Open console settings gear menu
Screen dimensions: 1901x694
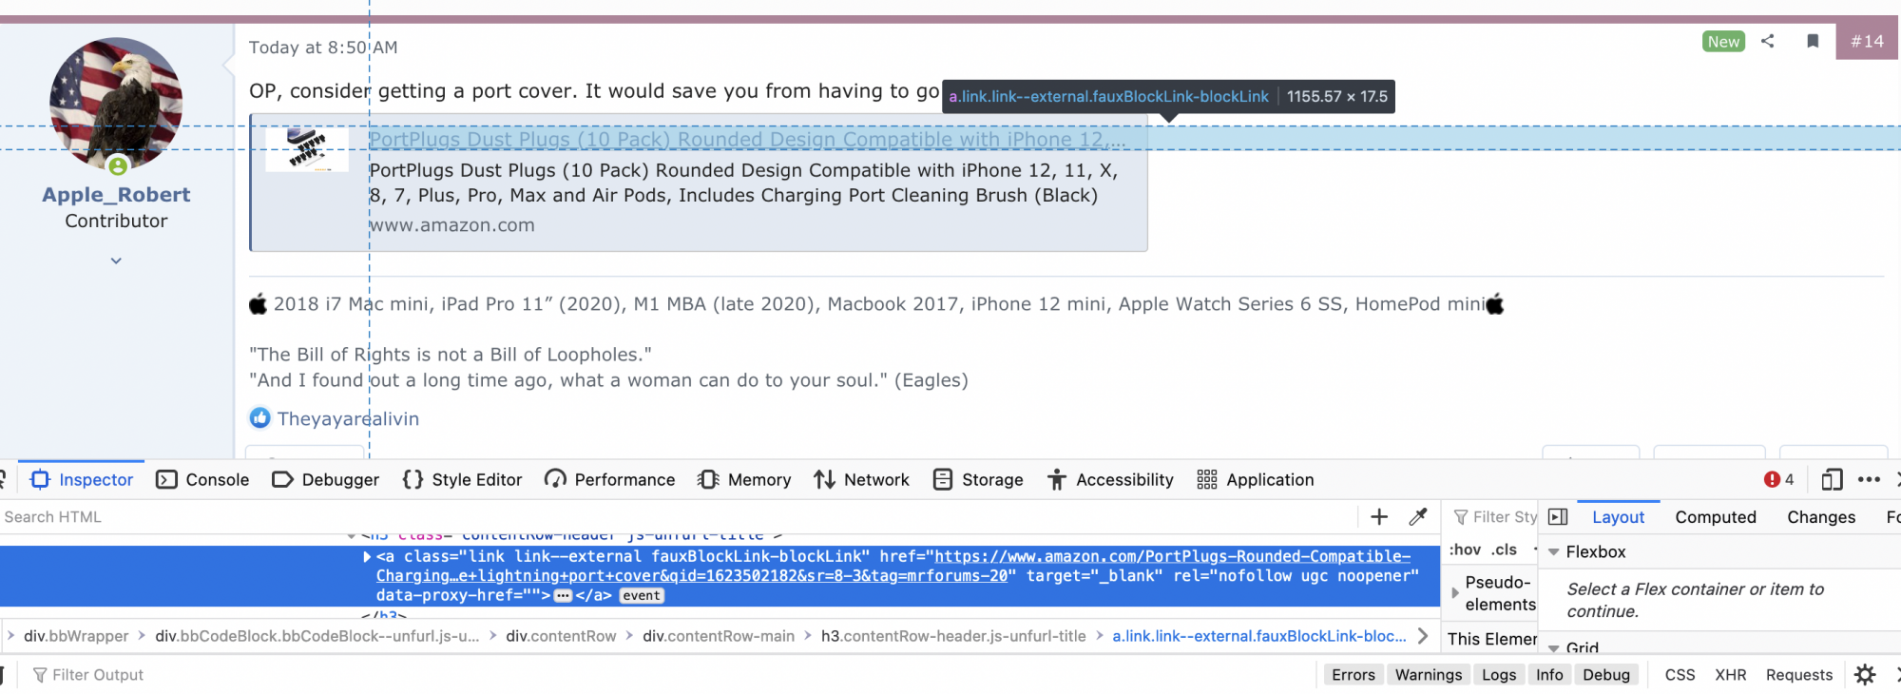tap(1865, 675)
